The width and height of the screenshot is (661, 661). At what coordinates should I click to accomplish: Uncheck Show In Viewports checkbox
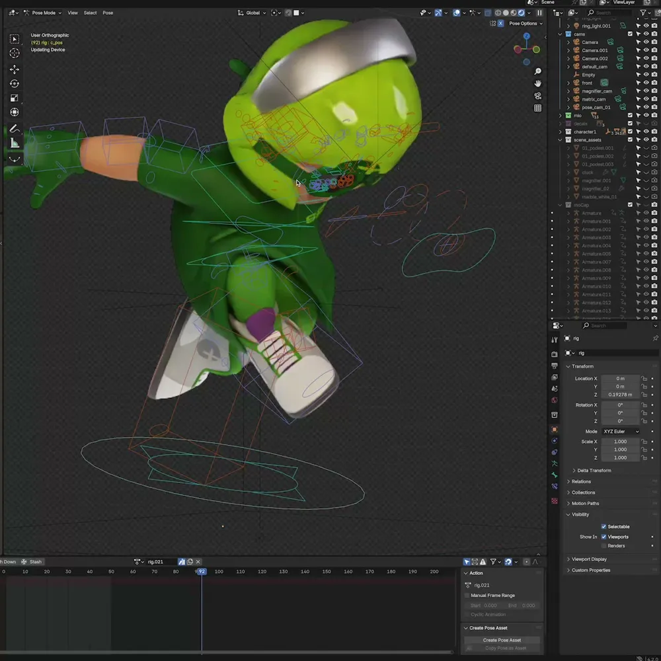(603, 537)
